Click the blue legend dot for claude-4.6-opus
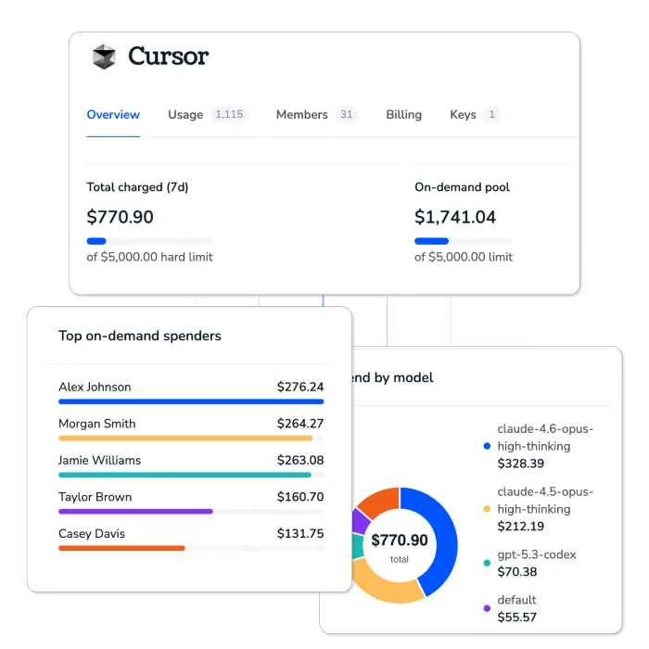649x649 pixels. [487, 446]
